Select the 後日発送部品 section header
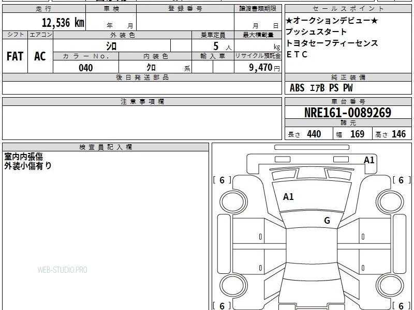Viewport: 414px width, 310px height. [142, 78]
